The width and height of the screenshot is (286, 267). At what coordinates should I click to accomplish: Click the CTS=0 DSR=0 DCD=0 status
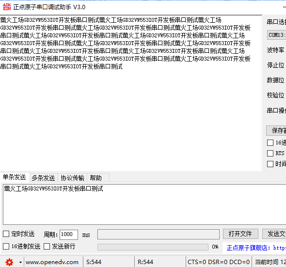click(219, 262)
